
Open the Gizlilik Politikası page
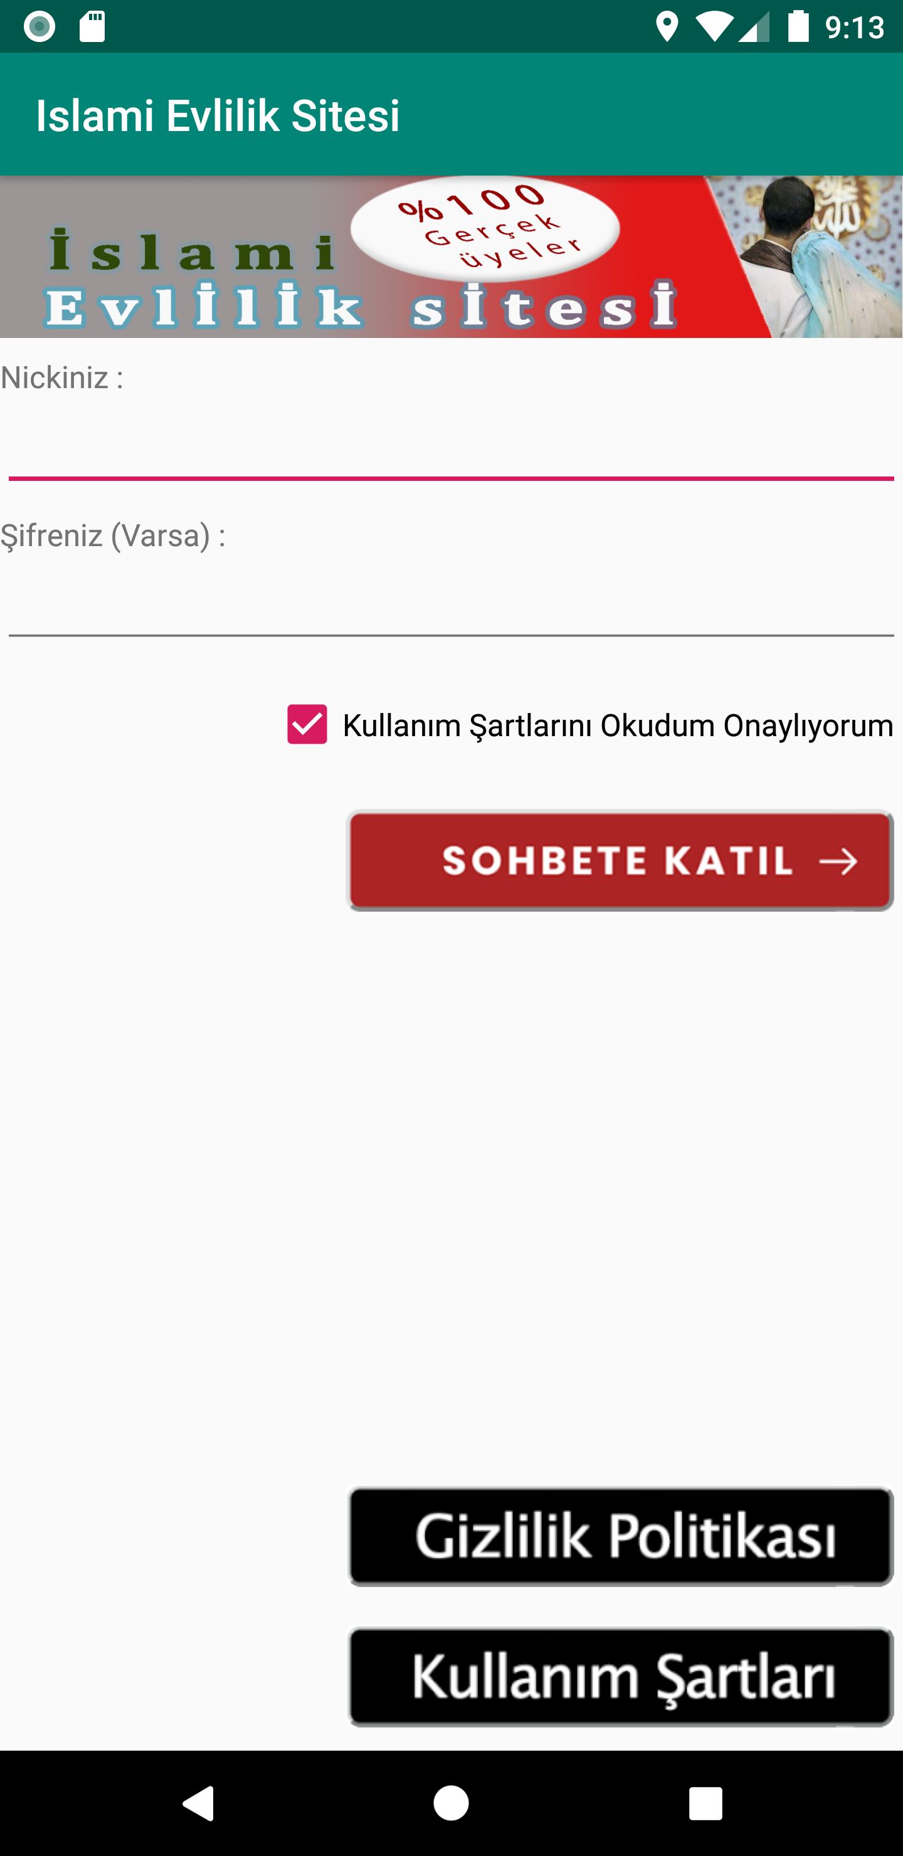(620, 1536)
